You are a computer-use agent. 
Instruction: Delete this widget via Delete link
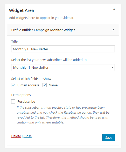tap(16, 136)
